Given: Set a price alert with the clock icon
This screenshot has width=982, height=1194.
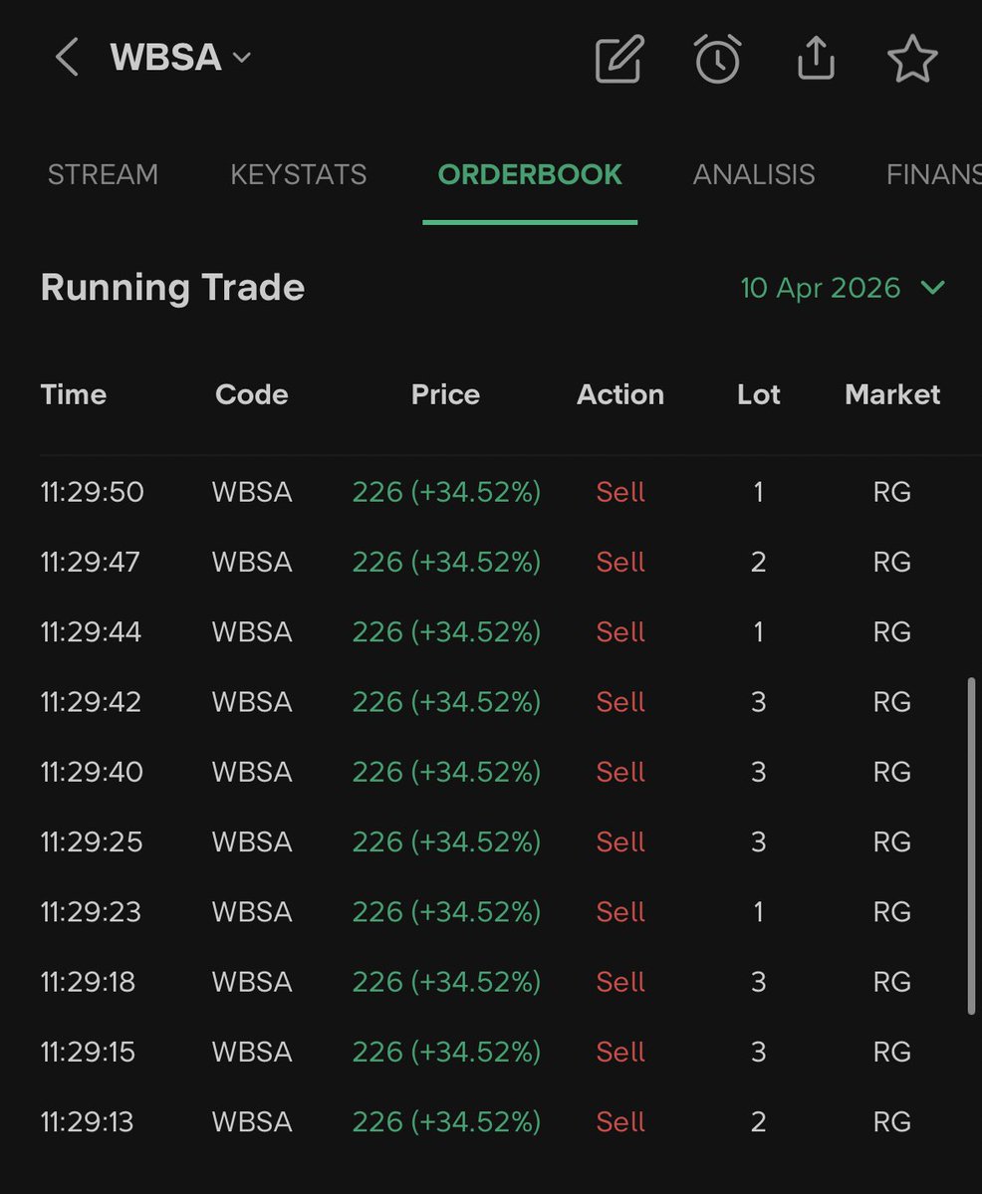Looking at the screenshot, I should (x=718, y=59).
